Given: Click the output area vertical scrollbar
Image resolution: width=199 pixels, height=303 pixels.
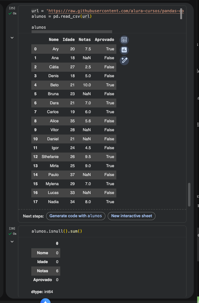Looking at the screenshot, I should click(x=189, y=195).
